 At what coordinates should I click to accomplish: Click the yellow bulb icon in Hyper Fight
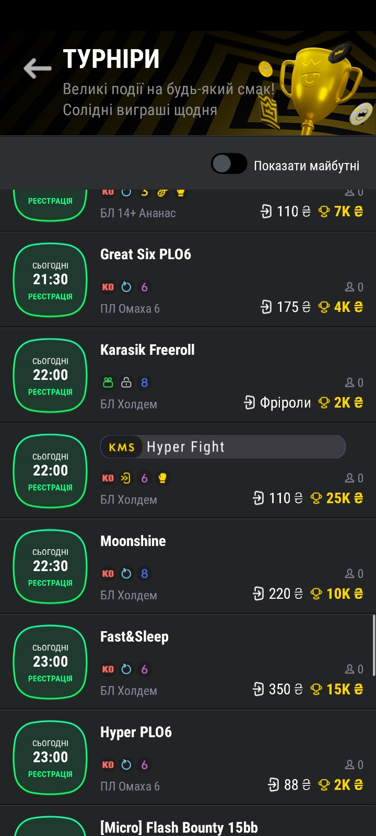click(x=162, y=478)
